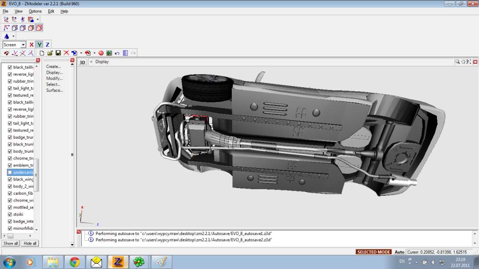Open a file with the folder icon
This screenshot has height=269, width=479.
[50, 53]
